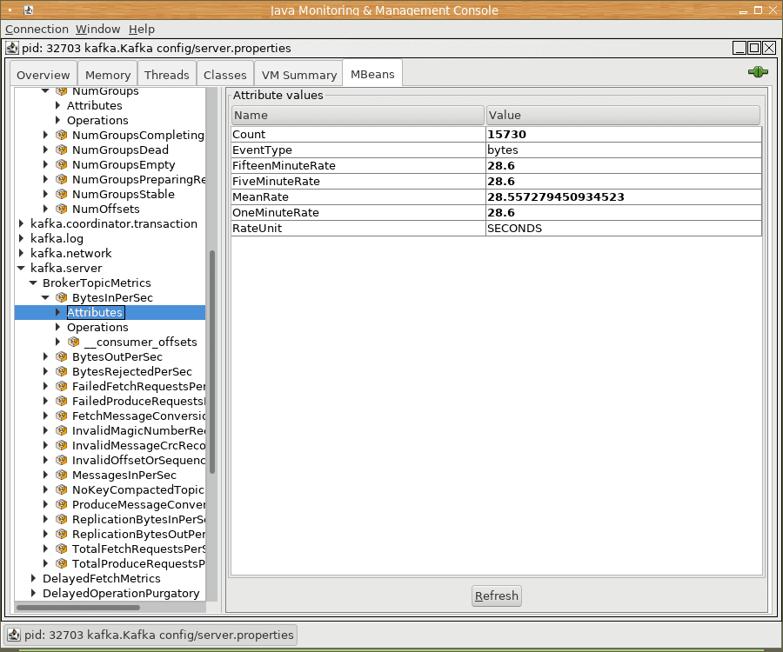Click the NumGroupsStable MBean icon
This screenshot has height=652, width=783.
[62, 194]
